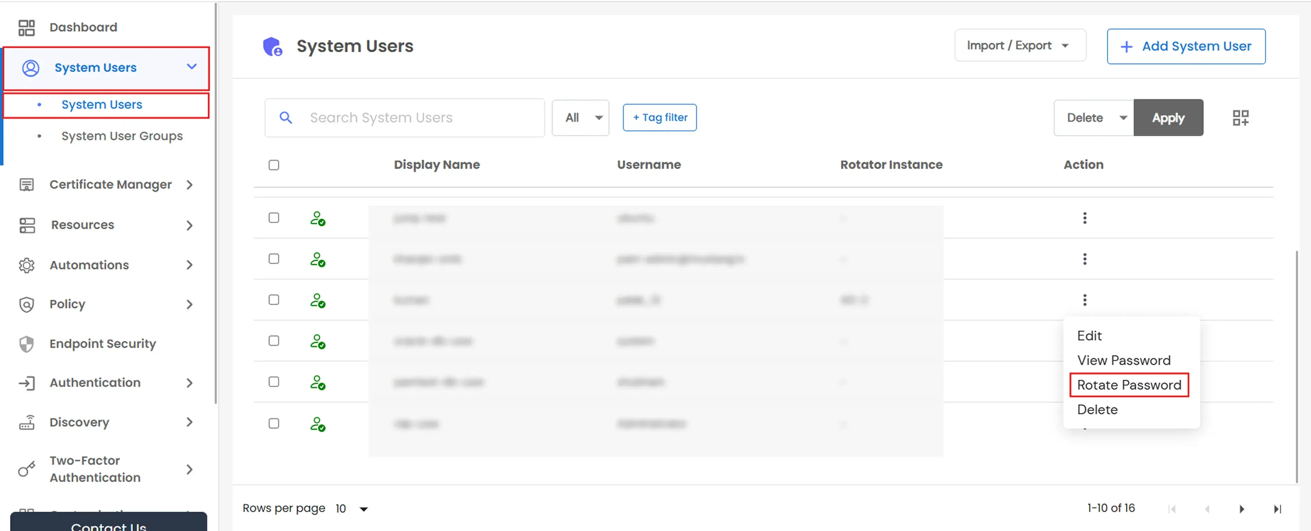This screenshot has width=1311, height=531.
Task: Jump to last page arrow
Action: pos(1277,509)
